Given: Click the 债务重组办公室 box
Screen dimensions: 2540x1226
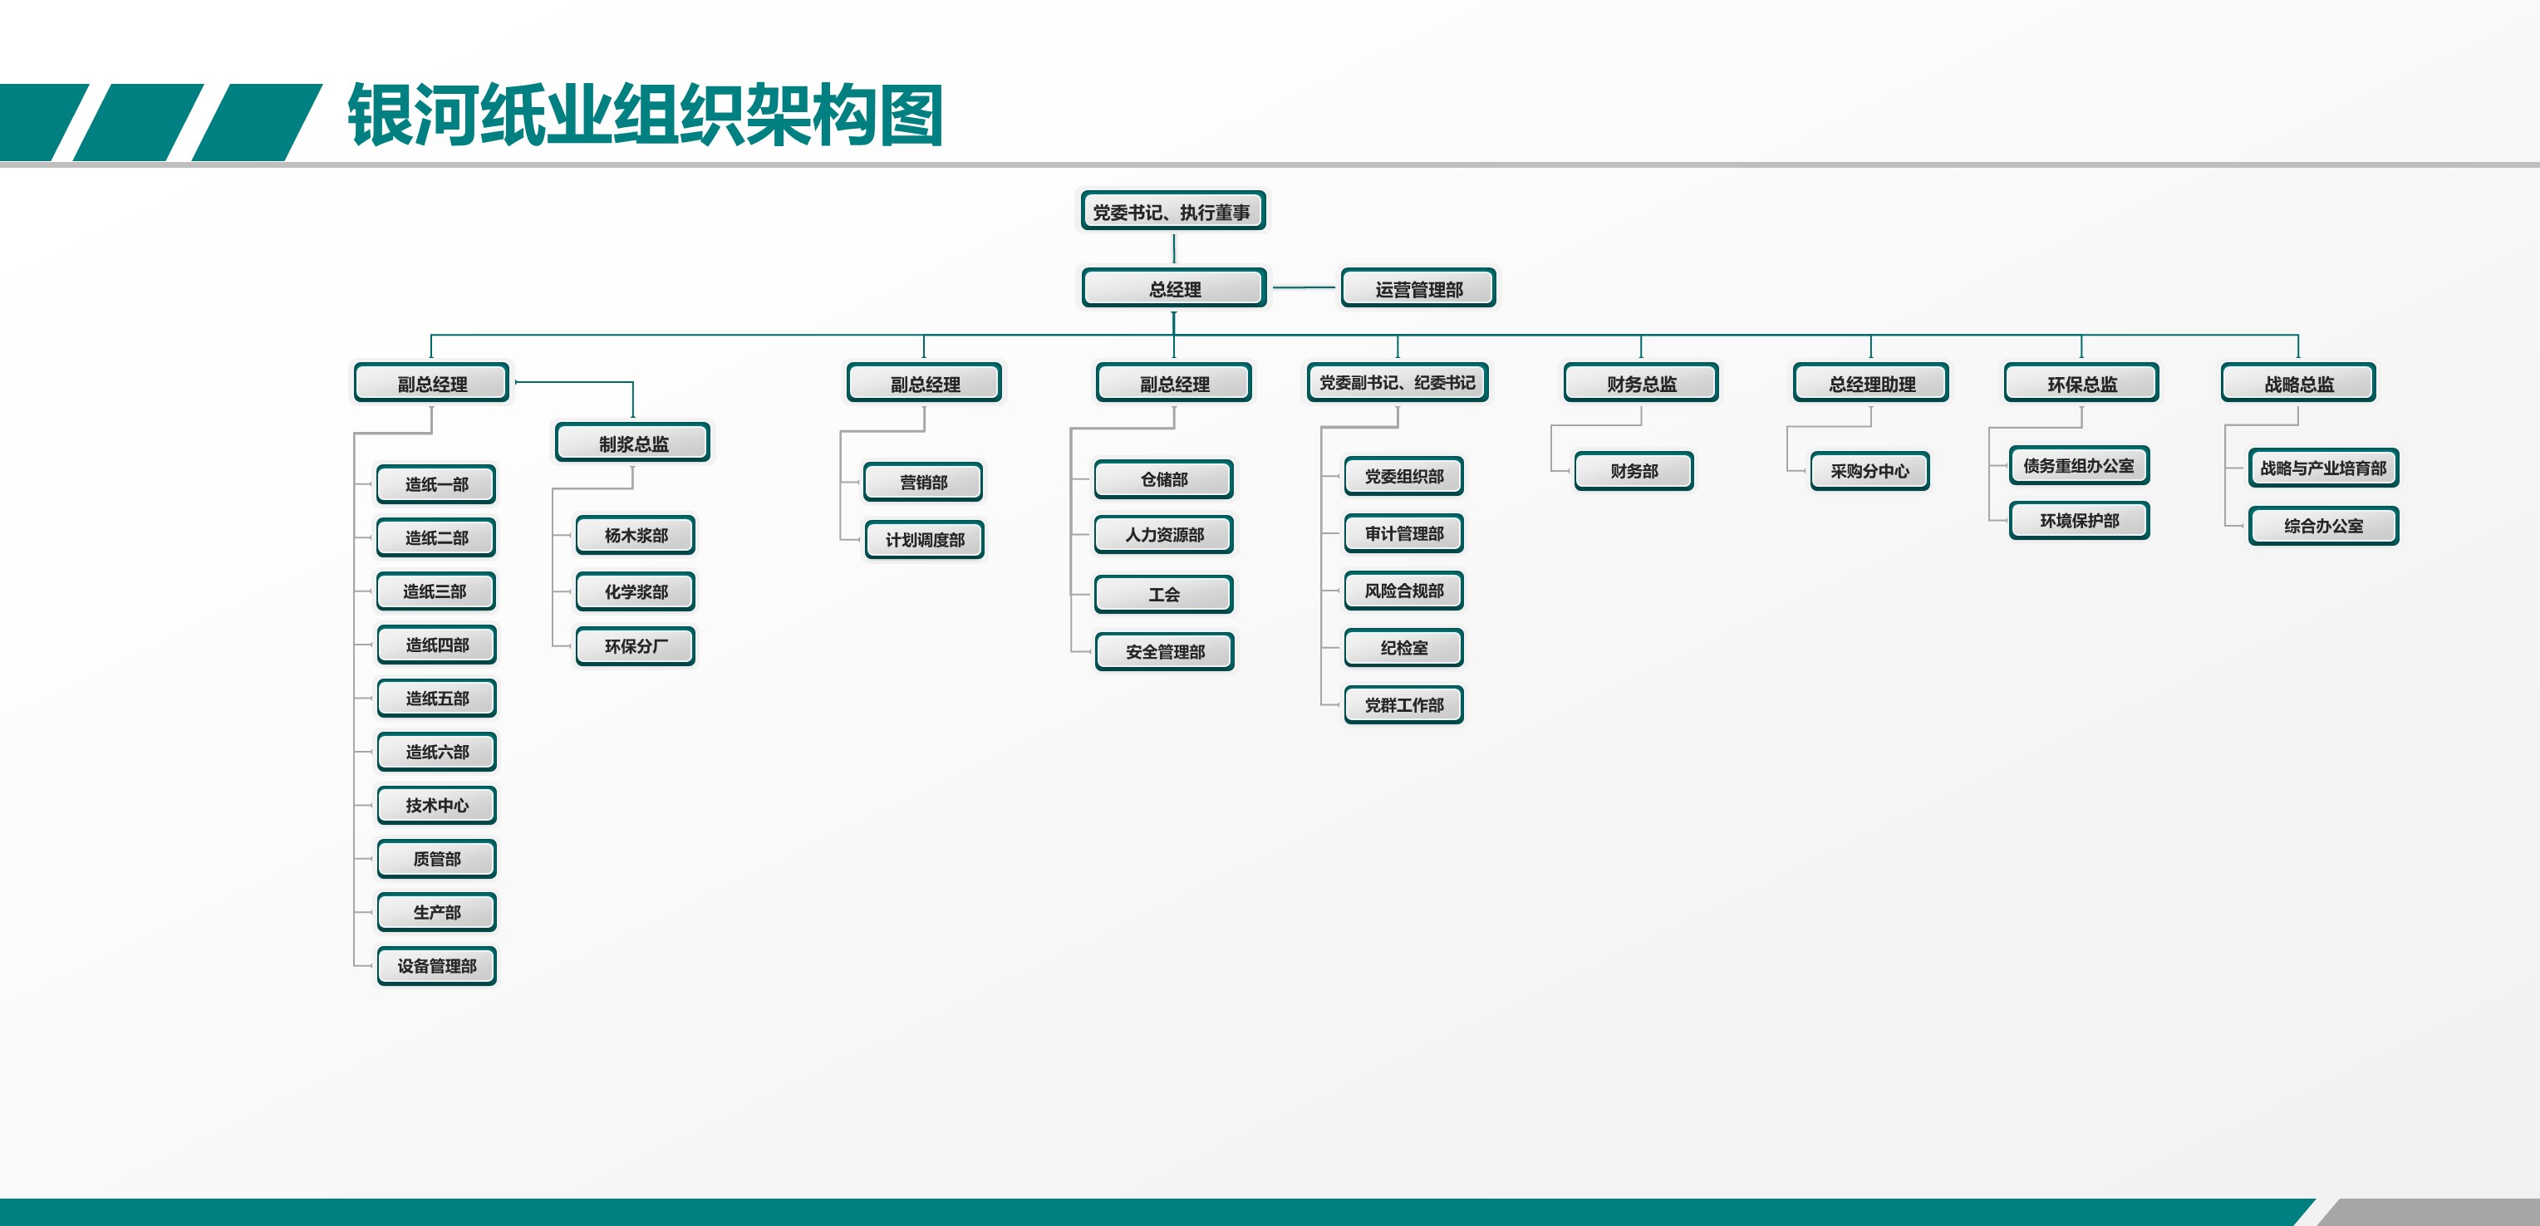Looking at the screenshot, I should (x=2079, y=465).
